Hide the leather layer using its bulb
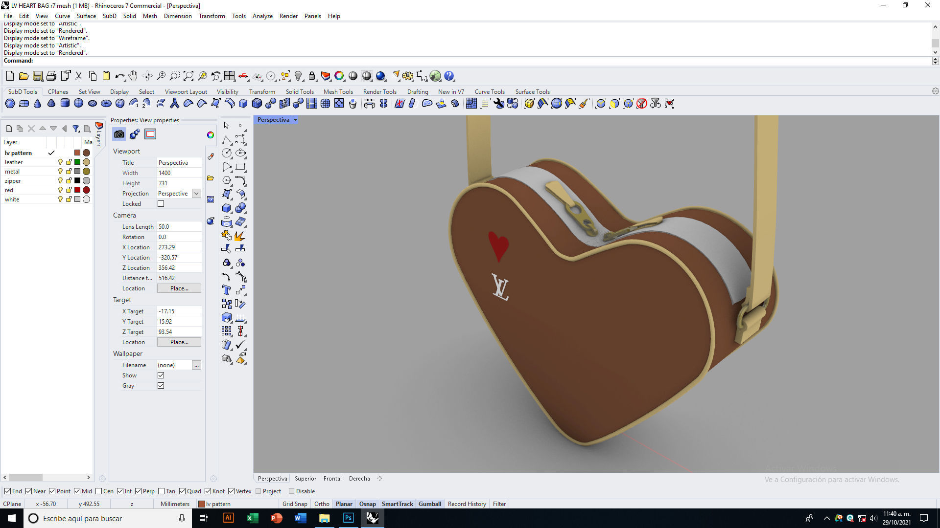Screen dimensions: 940x528 60,162
